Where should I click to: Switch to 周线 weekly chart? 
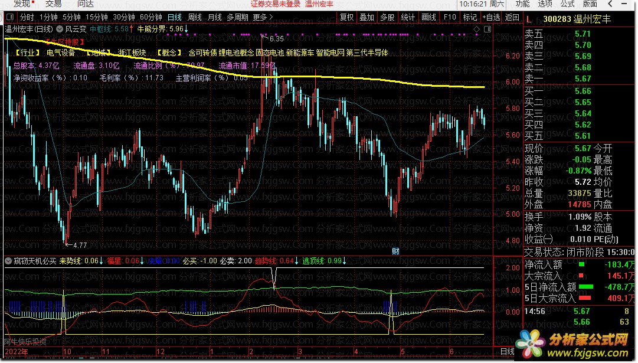pyautogui.click(x=195, y=17)
